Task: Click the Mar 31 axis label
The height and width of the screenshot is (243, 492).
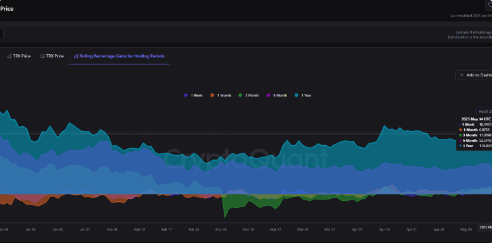Action: pos(329,230)
